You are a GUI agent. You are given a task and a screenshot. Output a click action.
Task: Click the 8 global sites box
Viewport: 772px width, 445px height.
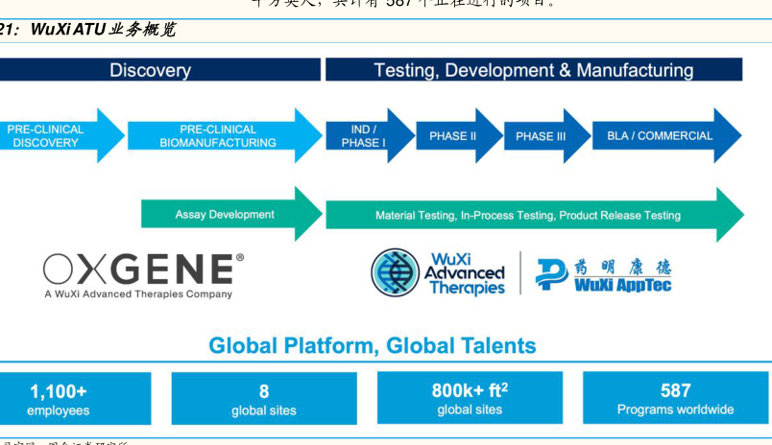point(264,398)
